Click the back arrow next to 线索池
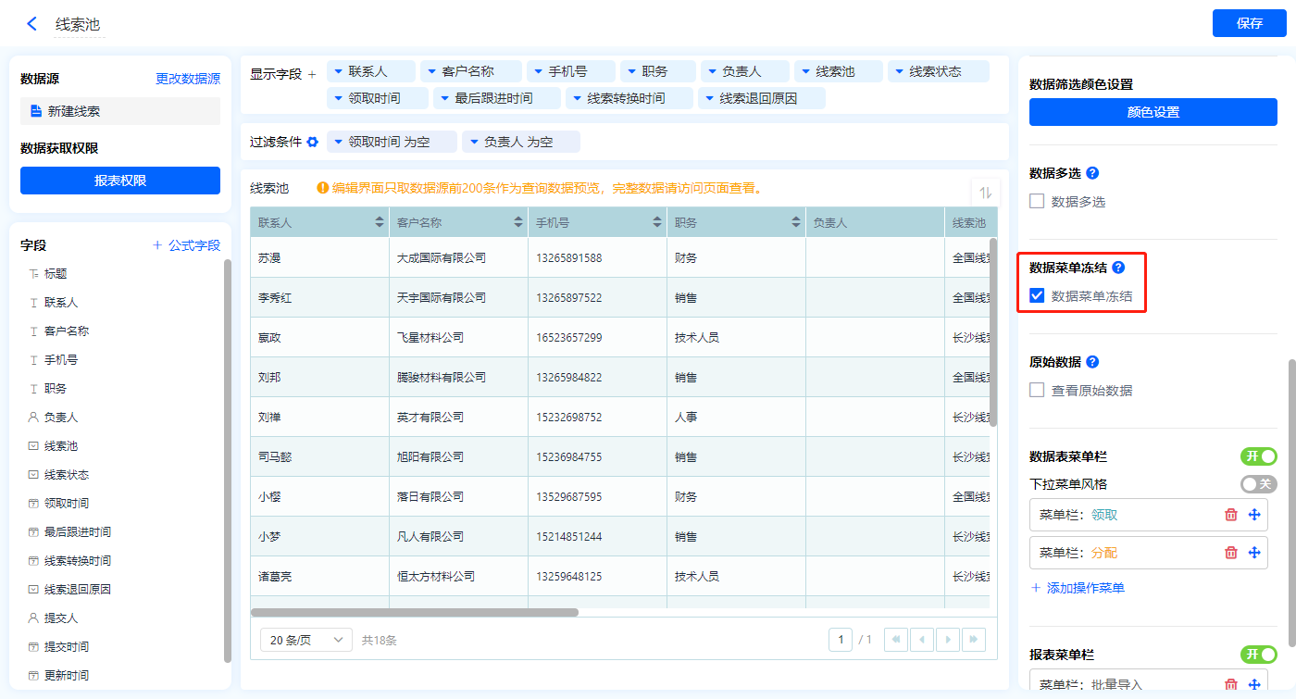This screenshot has height=699, width=1296. tap(32, 24)
